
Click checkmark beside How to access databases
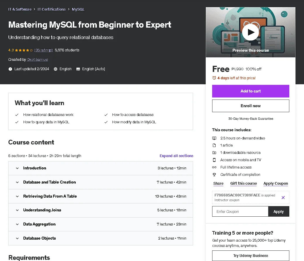click(x=106, y=115)
